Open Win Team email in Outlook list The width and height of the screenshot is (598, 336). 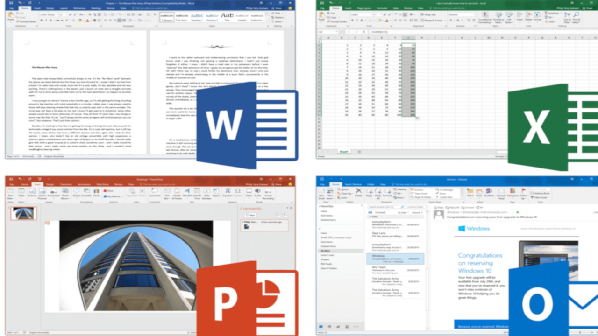point(395,271)
